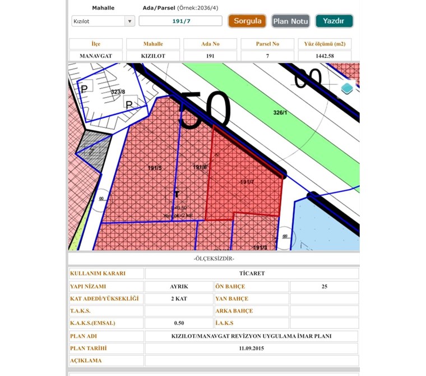Click the -ÖLÇEKSİZDİR- scale note
426x376 pixels.
point(214,259)
